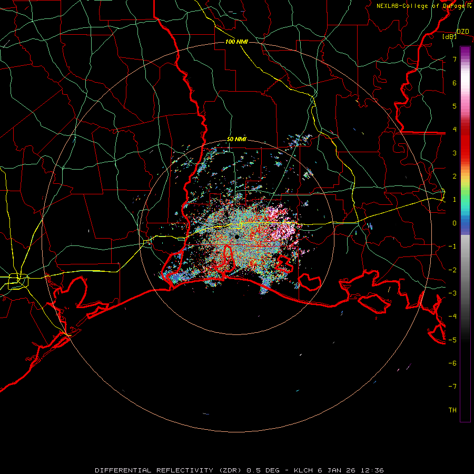Click the -4 value on color scale
The width and height of the screenshot is (474, 474).
click(452, 317)
